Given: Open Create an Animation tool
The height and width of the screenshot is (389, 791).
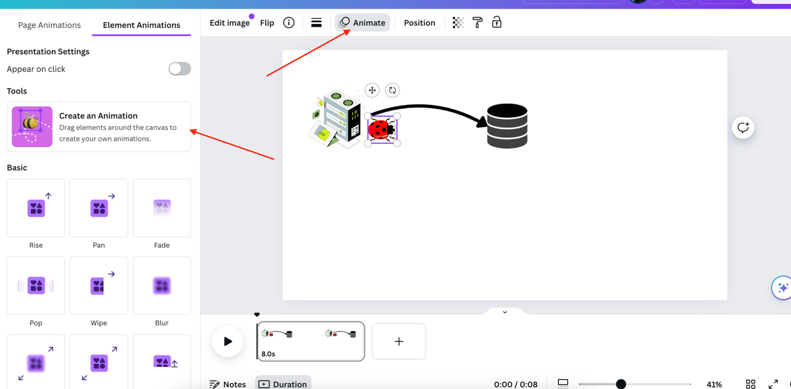Looking at the screenshot, I should tap(99, 126).
